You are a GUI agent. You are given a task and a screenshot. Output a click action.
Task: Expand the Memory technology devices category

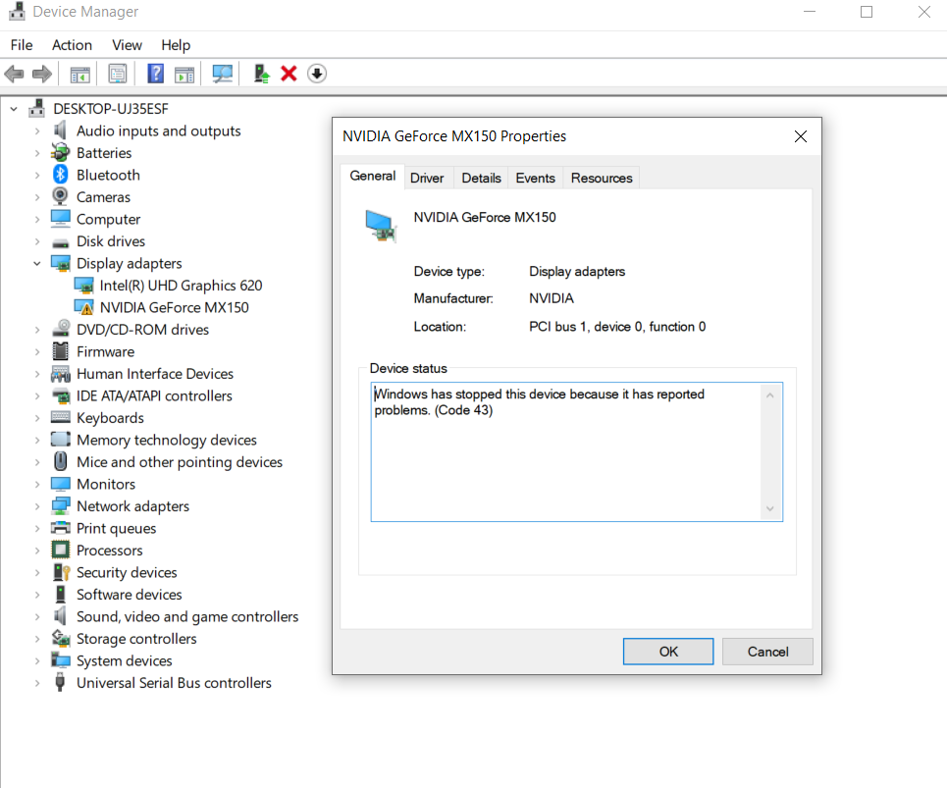click(37, 441)
